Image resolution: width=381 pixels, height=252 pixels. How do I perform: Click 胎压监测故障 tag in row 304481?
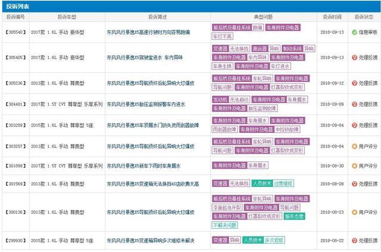point(262,108)
